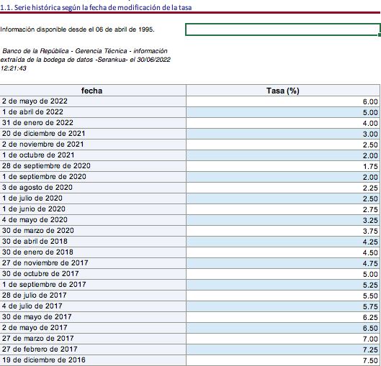Select the cell '1 de septiembre de 2017'

(x=93, y=285)
